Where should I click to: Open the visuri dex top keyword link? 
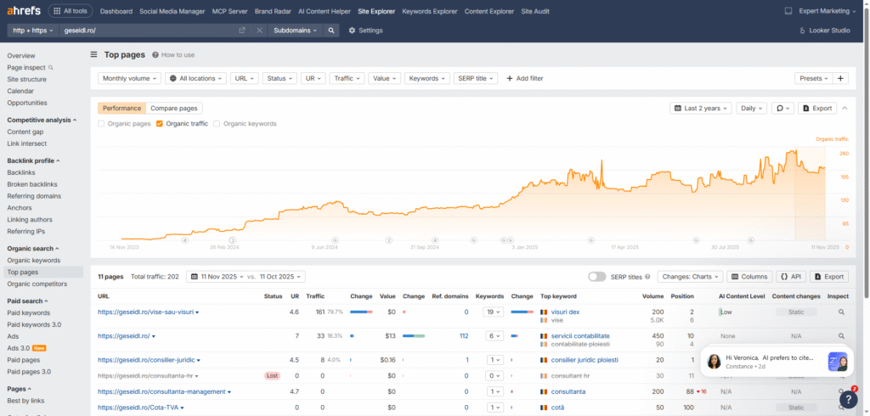(x=565, y=312)
